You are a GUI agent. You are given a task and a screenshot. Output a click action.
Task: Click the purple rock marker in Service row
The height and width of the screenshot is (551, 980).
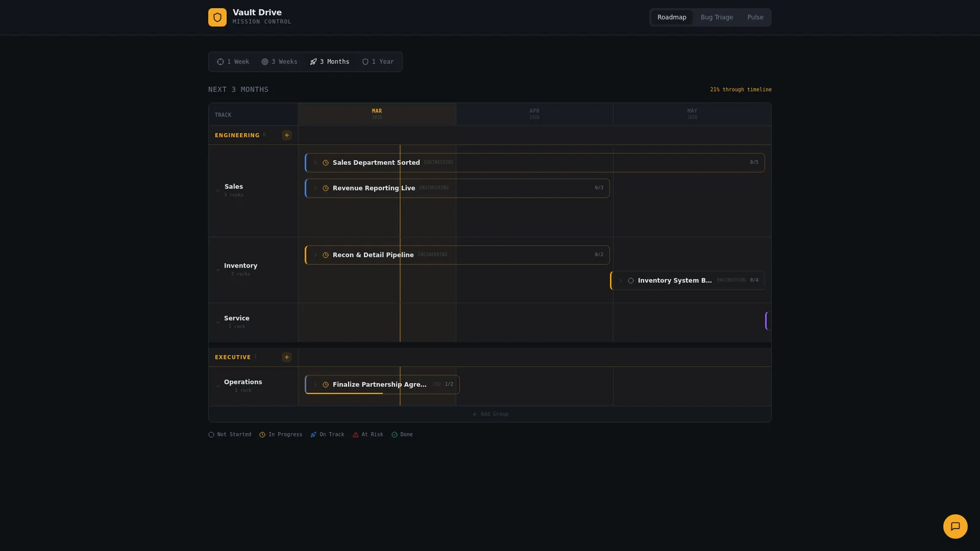pos(767,321)
